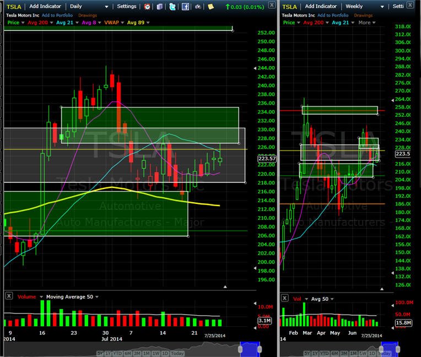Click Add to Portfolio link in daily chart
This screenshot has height=357, width=421.
57,15
